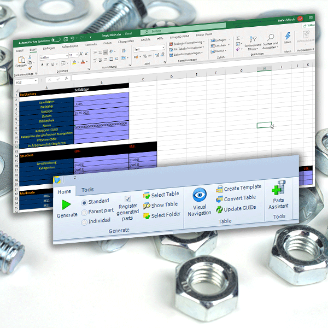This screenshot has width=328, height=328.
Task: Open the number format Text dropdown
Action: (x=163, y=48)
